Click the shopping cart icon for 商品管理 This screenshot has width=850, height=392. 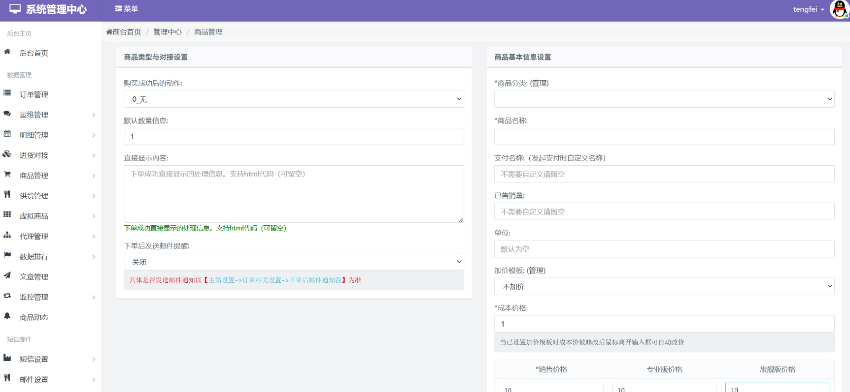pyautogui.click(x=7, y=174)
